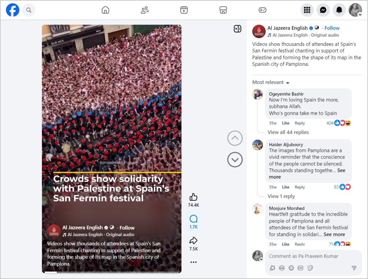Like the reel with thumbs up
The image size is (368, 279).
(193, 197)
